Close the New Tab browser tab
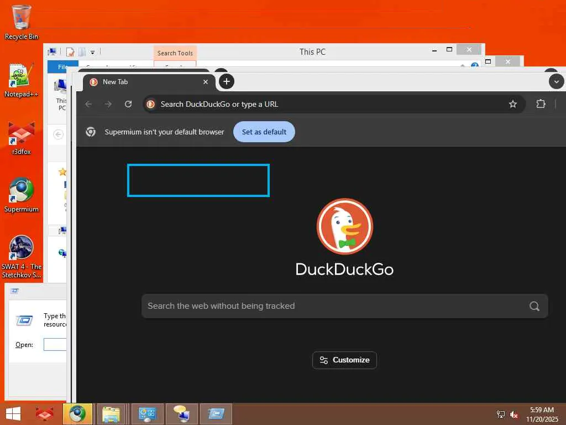Image resolution: width=566 pixels, height=425 pixels. 206,82
